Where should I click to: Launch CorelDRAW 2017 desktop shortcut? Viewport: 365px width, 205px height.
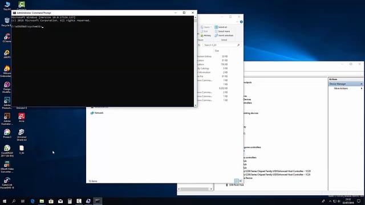(x=7, y=151)
